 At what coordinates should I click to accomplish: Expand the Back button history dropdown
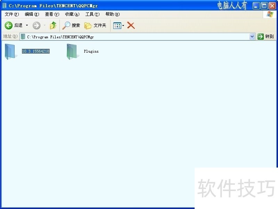pos(26,25)
